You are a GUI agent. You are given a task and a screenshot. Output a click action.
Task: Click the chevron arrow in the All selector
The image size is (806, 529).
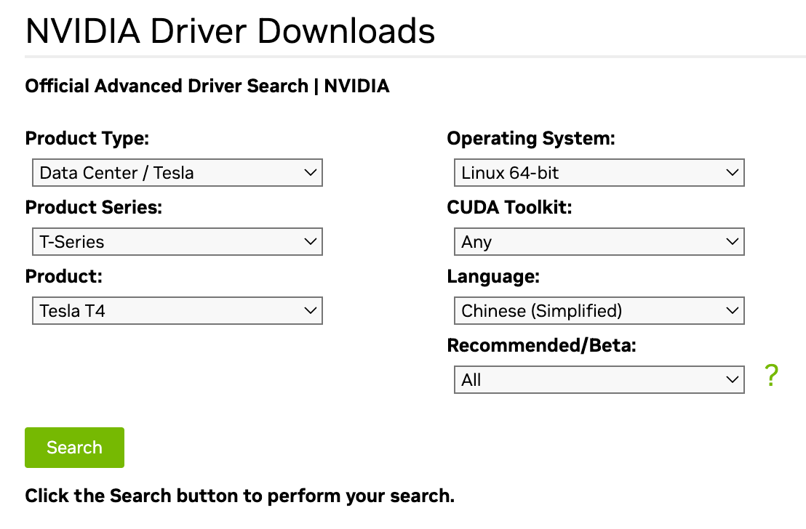coord(733,380)
